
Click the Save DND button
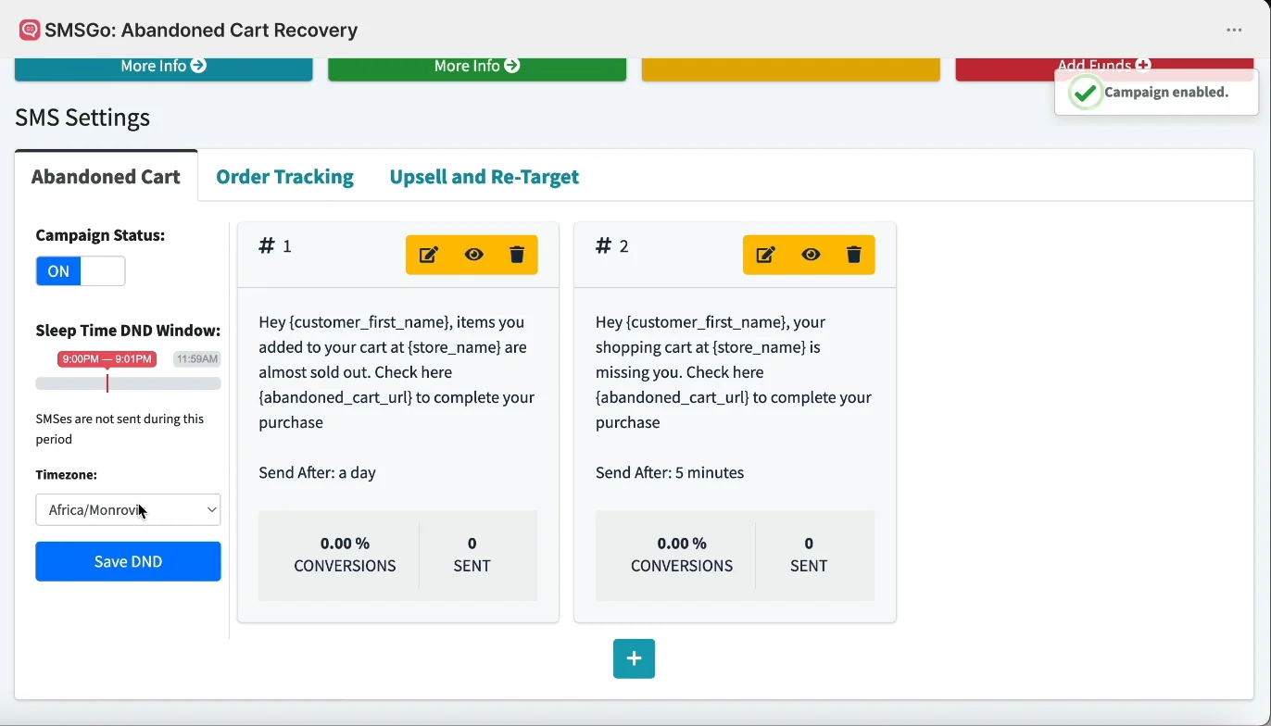128,561
